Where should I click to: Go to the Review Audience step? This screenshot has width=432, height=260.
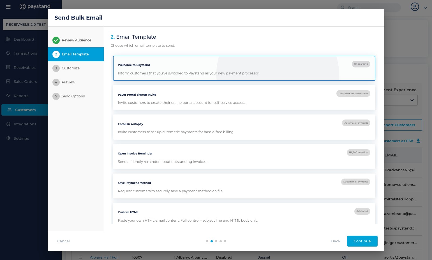coord(76,40)
